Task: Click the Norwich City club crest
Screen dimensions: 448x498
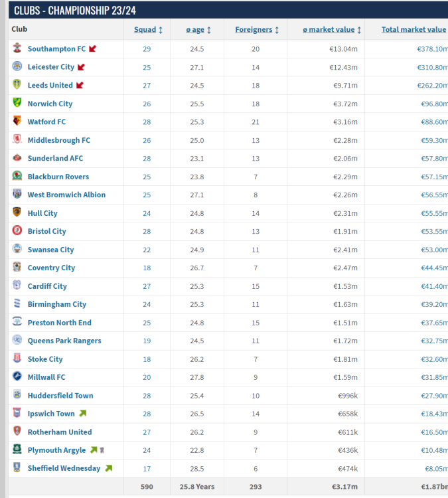Action: [17, 103]
